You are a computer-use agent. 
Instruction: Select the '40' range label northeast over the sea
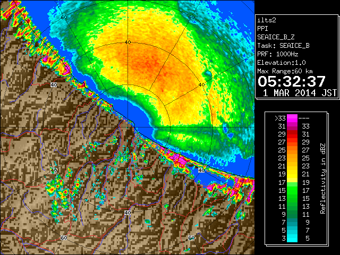[x=201, y=84]
